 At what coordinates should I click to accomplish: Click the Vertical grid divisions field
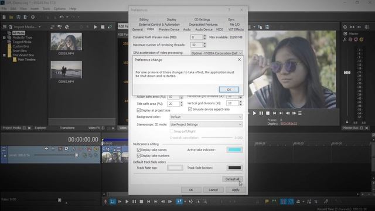pyautogui.click(x=233, y=103)
